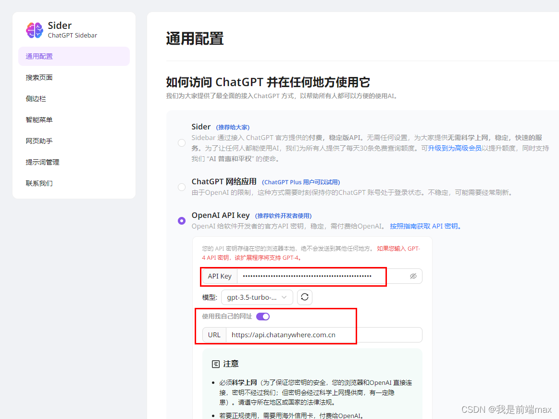Click the (ChatGPT Plus 用户可以试用) label
The image size is (559, 419).
301,182
